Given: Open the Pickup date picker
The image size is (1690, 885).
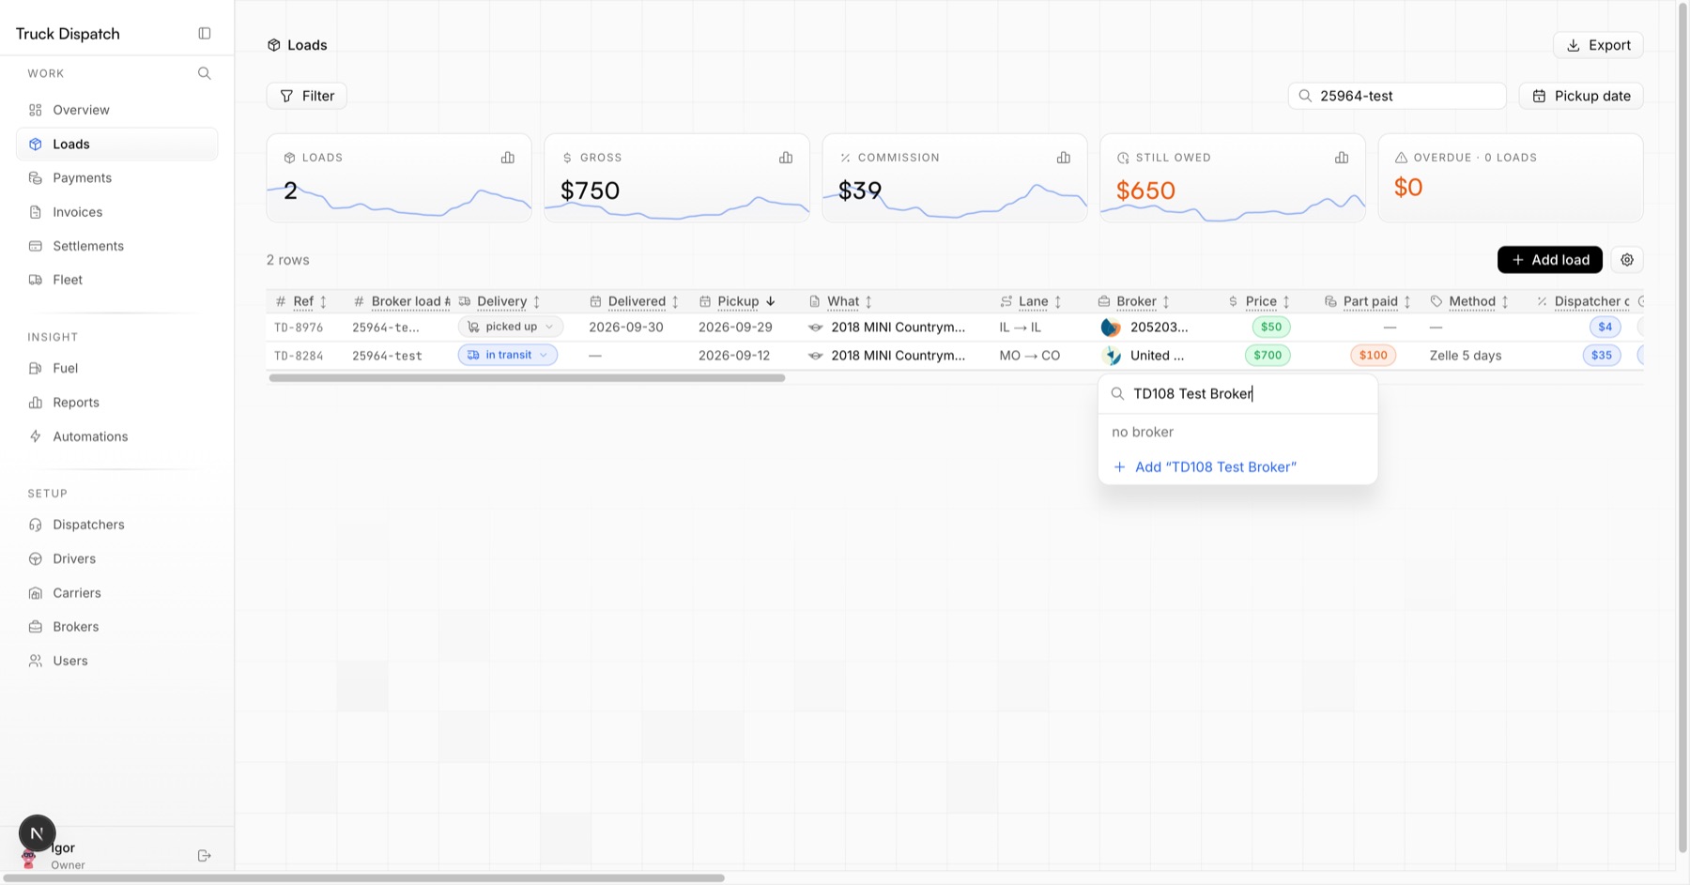Looking at the screenshot, I should 1581,96.
